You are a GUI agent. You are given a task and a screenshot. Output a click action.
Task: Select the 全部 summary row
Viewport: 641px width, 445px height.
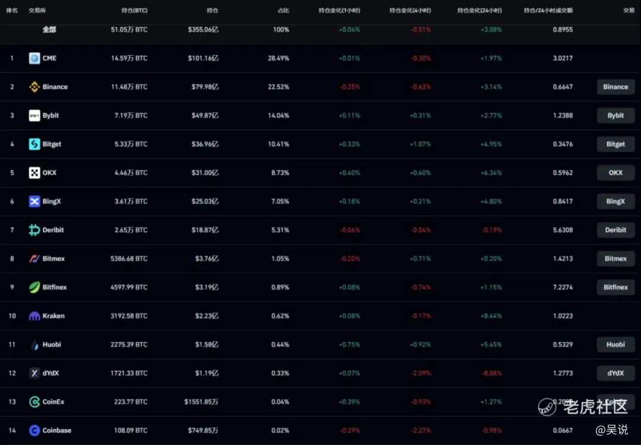pyautogui.click(x=49, y=30)
